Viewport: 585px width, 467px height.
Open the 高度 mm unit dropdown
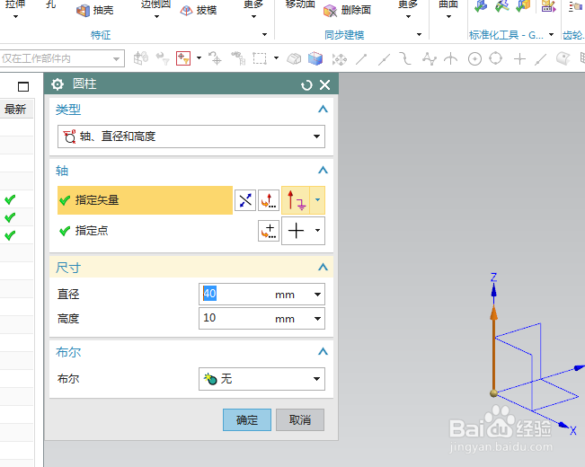click(317, 319)
